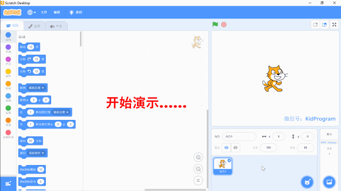Select the yellow Events category
Image resolution: width=341 pixels, height=191 pixels.
(x=9, y=72)
